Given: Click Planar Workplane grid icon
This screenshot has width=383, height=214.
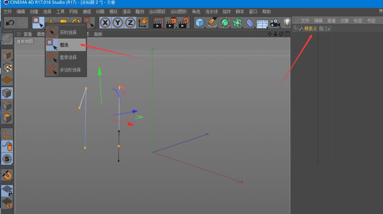Looking at the screenshot, I should [7, 203].
